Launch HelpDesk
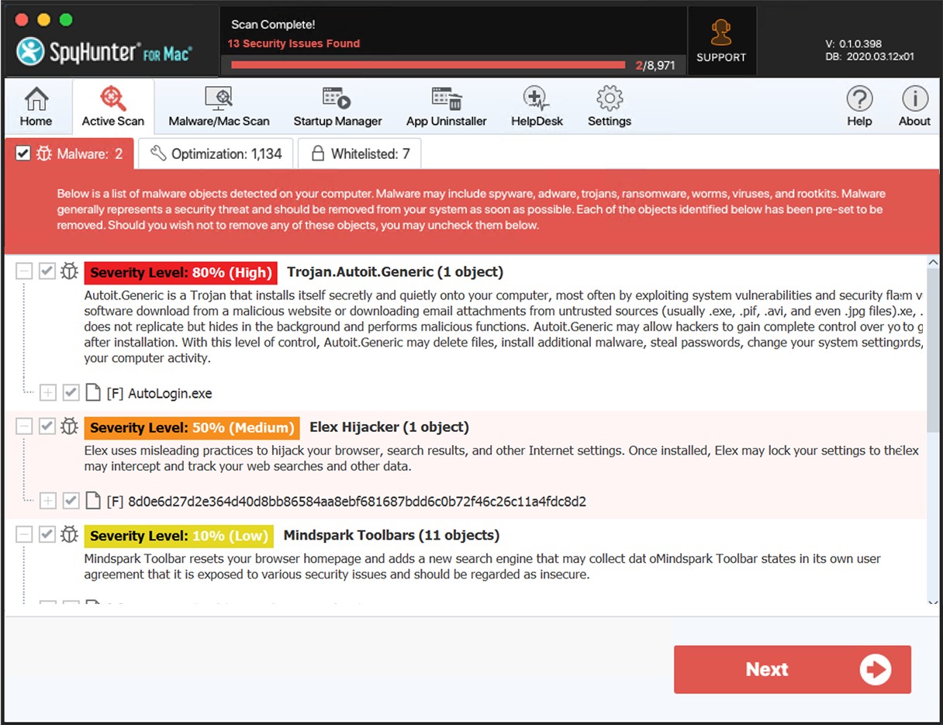This screenshot has width=943, height=725. (x=537, y=106)
